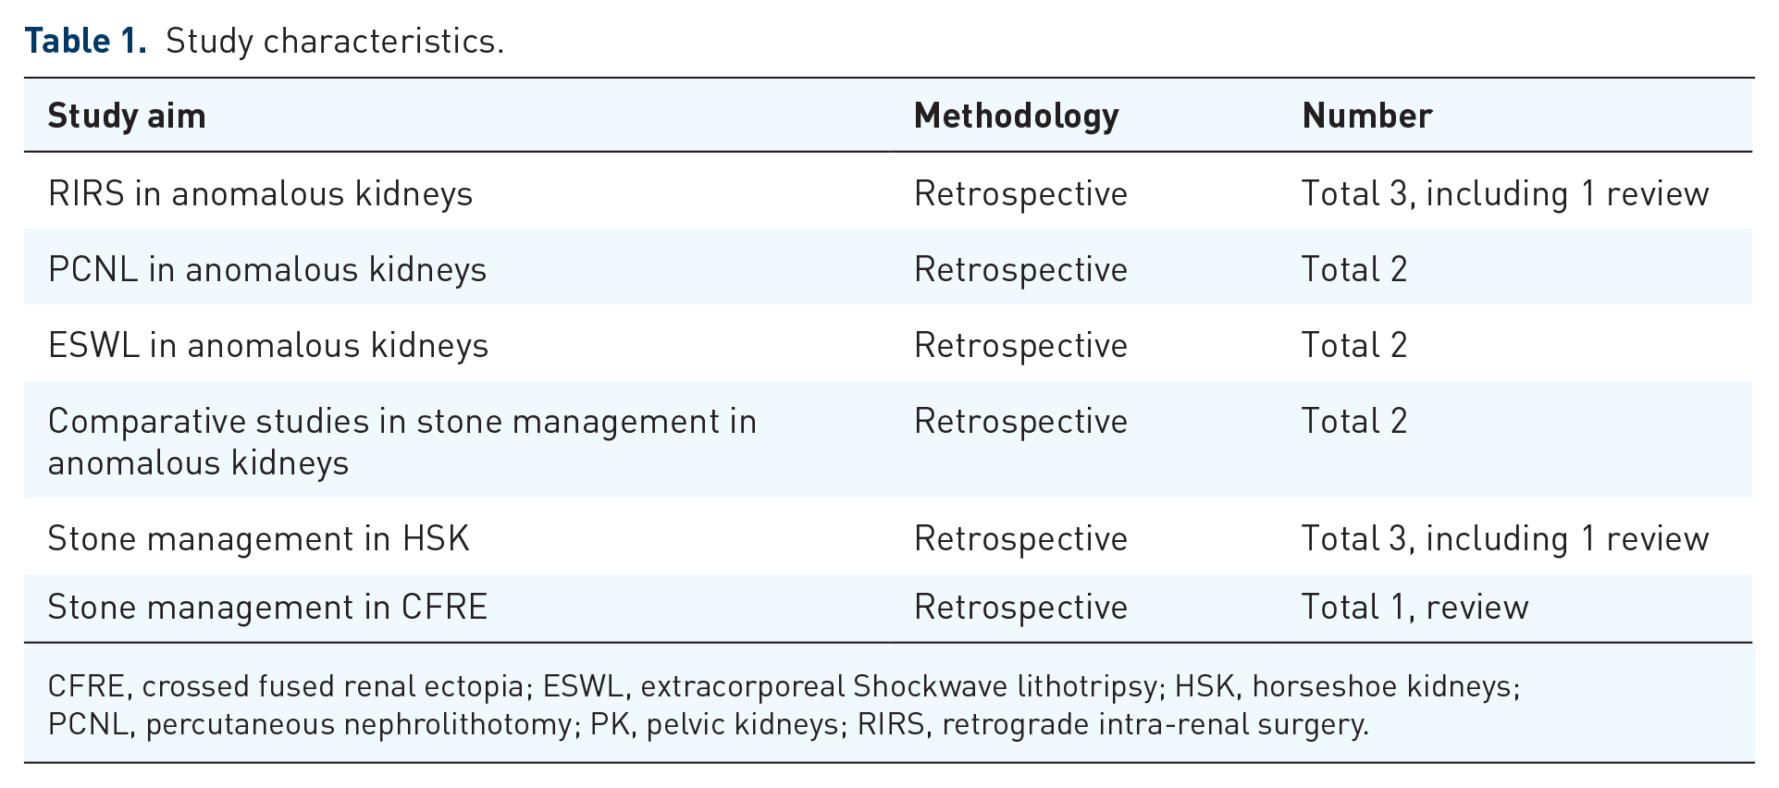
Task: Click the abbreviations footnote starting with "CFRE"
Action: click(x=783, y=705)
